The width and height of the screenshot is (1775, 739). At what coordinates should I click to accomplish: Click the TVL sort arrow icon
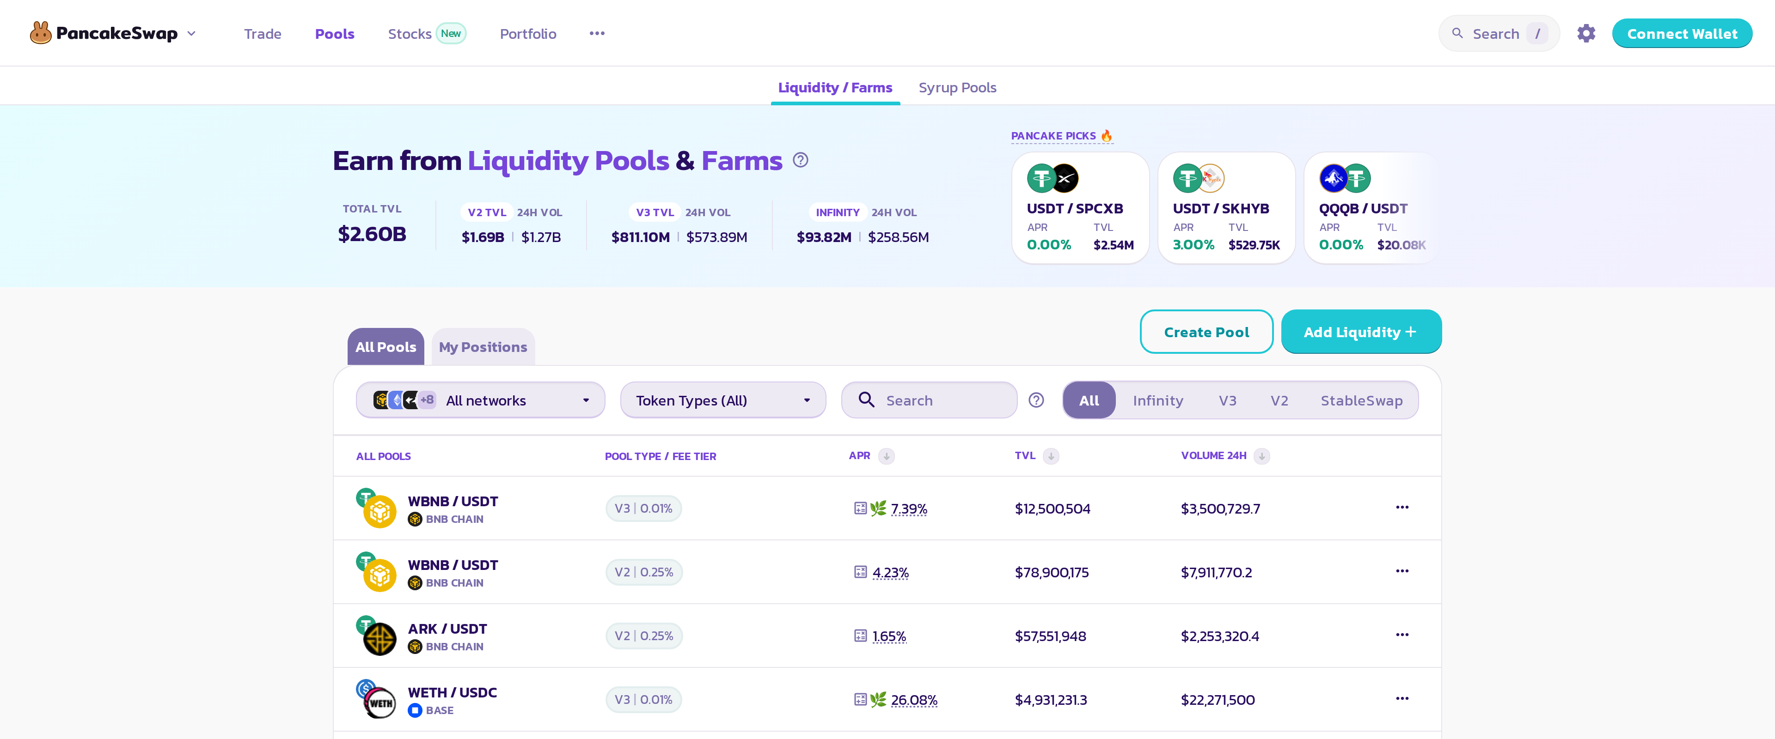(1051, 456)
